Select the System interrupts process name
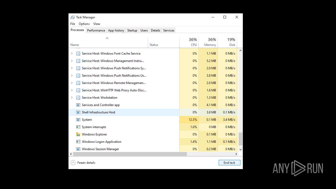This screenshot has height=189, width=336. pyautogui.click(x=94, y=127)
